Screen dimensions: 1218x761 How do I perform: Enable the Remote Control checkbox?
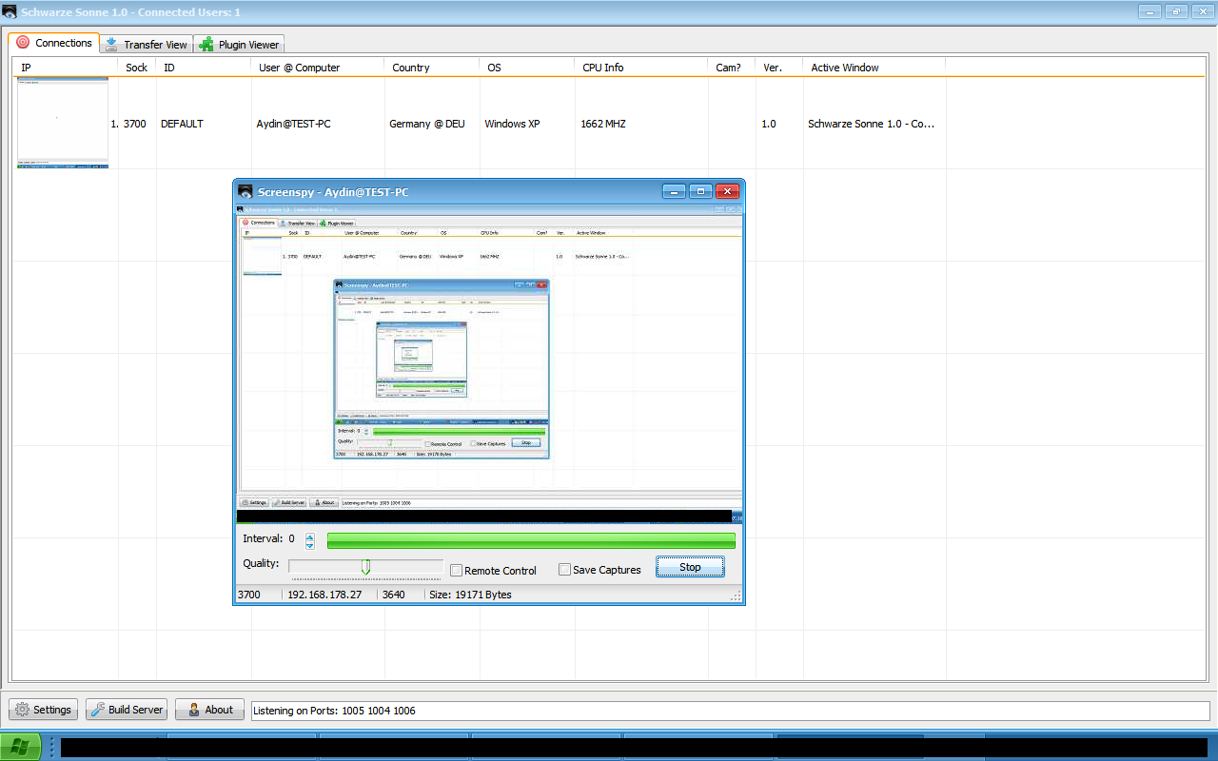457,571
